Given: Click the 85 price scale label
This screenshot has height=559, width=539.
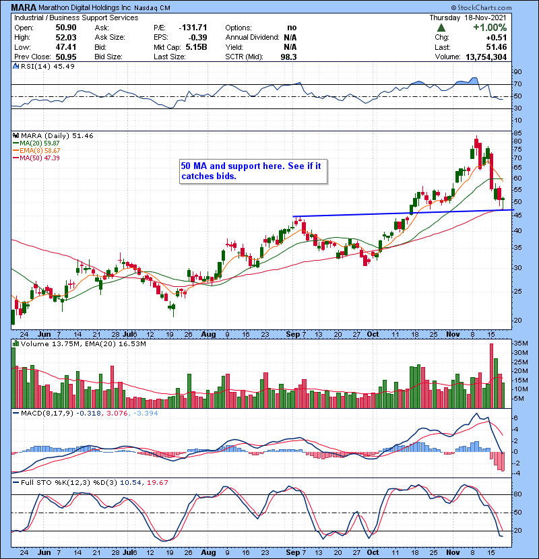Looking at the screenshot, I should click(517, 133).
